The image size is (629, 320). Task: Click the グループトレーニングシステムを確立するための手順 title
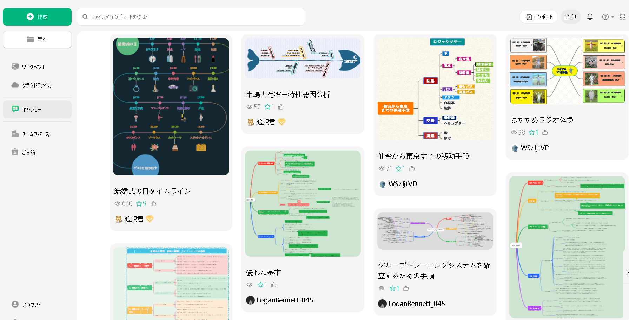(x=434, y=270)
